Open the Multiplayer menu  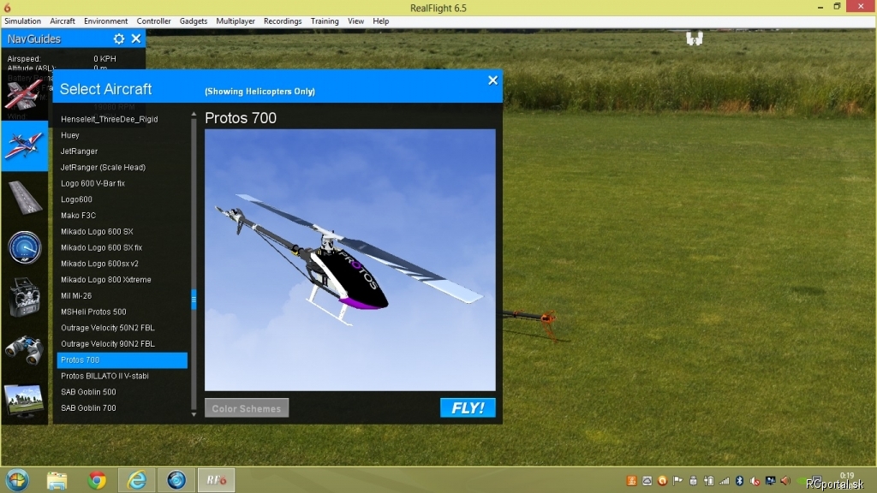(236, 21)
